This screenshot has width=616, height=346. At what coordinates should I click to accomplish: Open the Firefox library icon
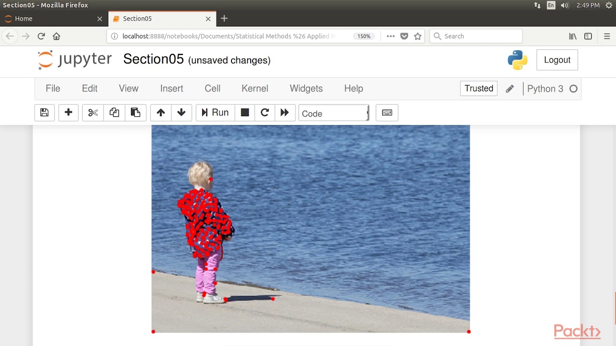tap(573, 36)
